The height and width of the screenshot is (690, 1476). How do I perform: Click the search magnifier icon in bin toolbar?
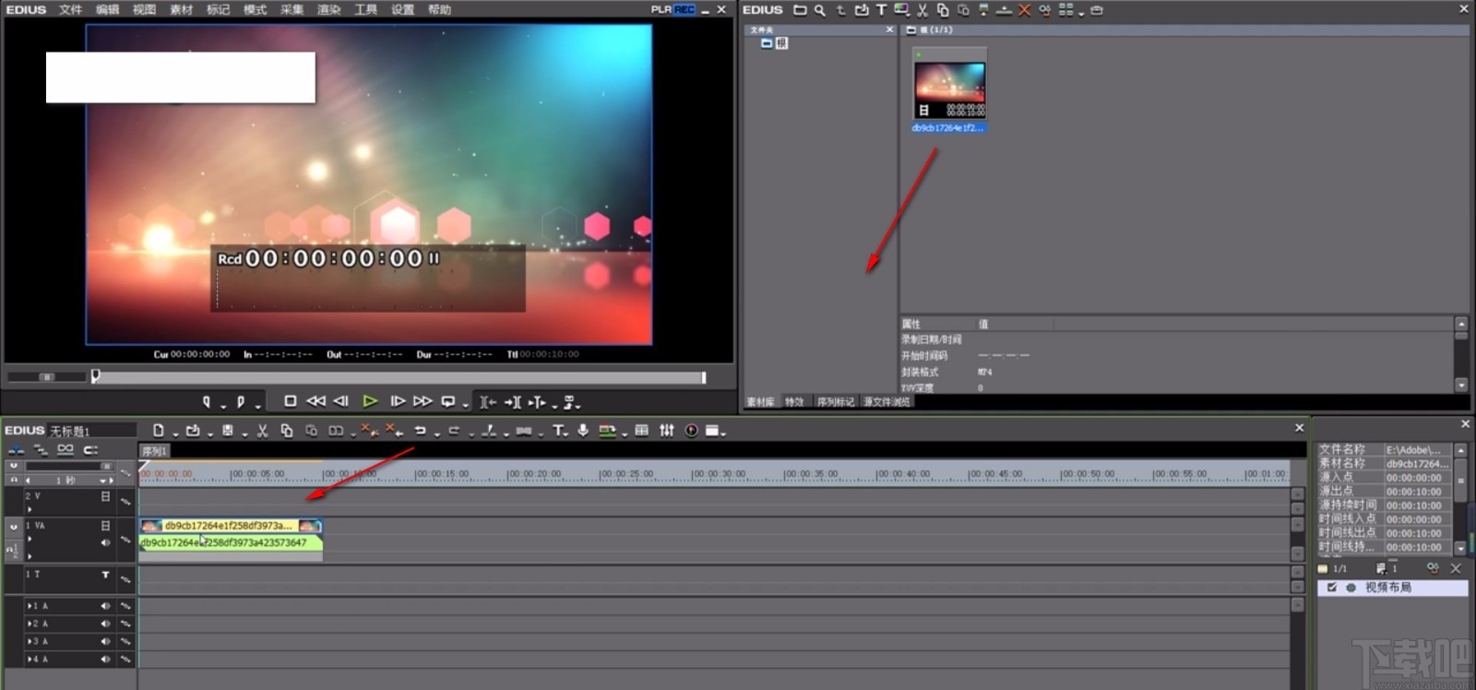coord(819,10)
